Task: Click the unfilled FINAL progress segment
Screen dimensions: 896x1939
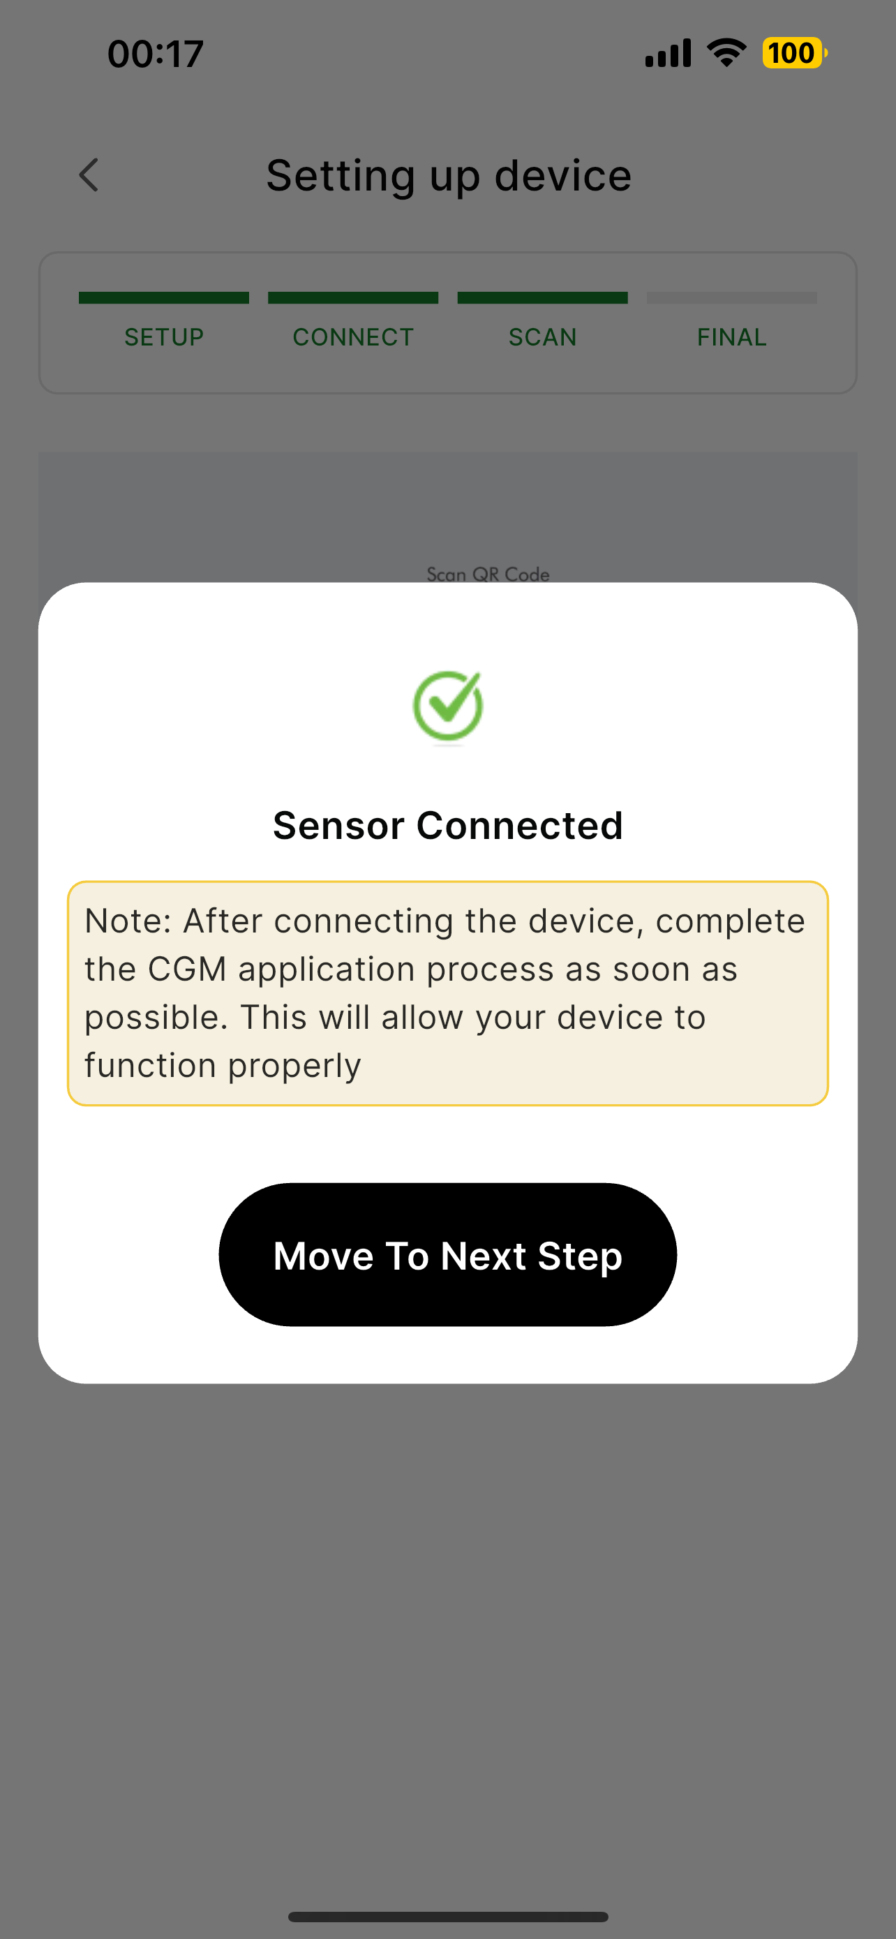Action: [x=732, y=298]
